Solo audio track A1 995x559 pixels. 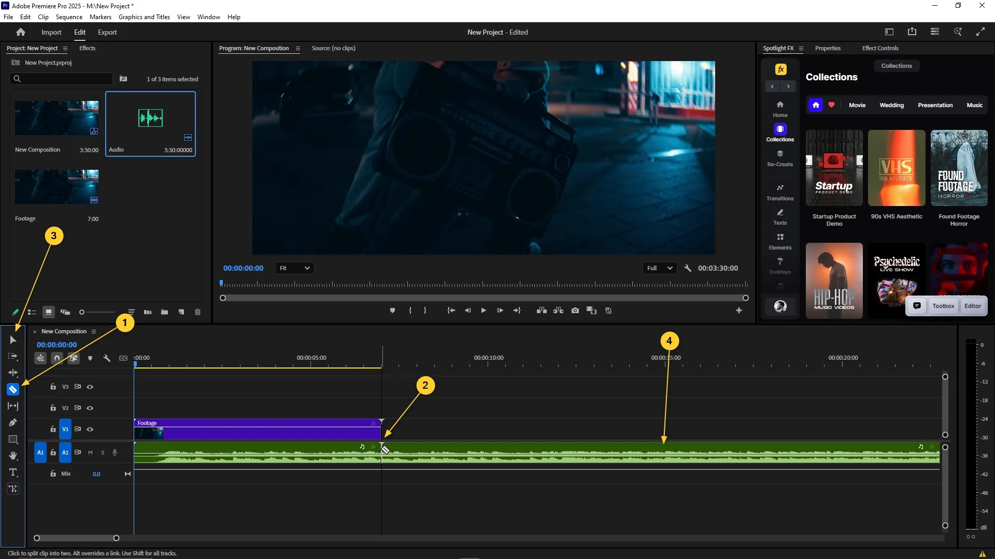coord(103,452)
